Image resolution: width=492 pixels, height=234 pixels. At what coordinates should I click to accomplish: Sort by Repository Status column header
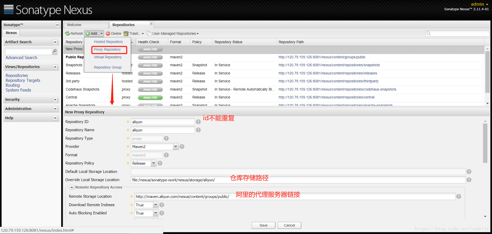(244, 42)
